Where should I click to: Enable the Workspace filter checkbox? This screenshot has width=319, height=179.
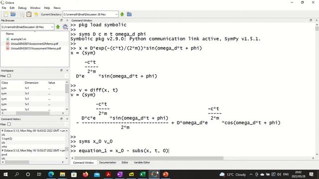[x=9, y=76]
